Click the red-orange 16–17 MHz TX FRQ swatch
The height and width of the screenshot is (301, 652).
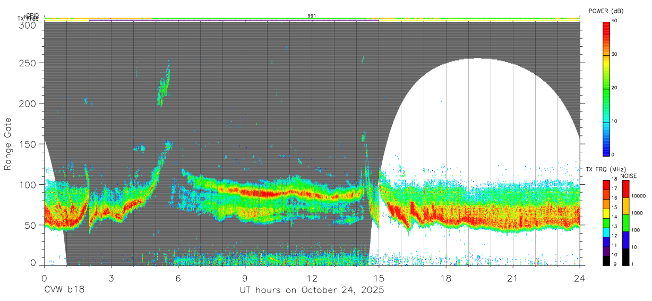(x=606, y=194)
